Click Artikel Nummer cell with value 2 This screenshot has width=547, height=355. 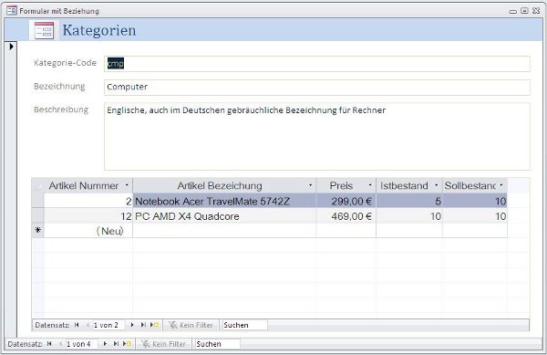click(x=88, y=201)
